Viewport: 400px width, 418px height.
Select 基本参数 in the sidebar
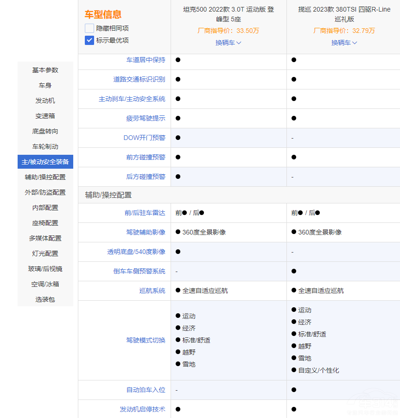(45, 70)
